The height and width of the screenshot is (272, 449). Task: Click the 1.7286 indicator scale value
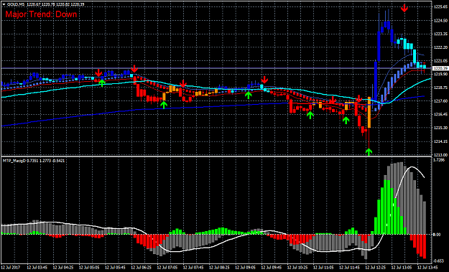tap(439, 161)
